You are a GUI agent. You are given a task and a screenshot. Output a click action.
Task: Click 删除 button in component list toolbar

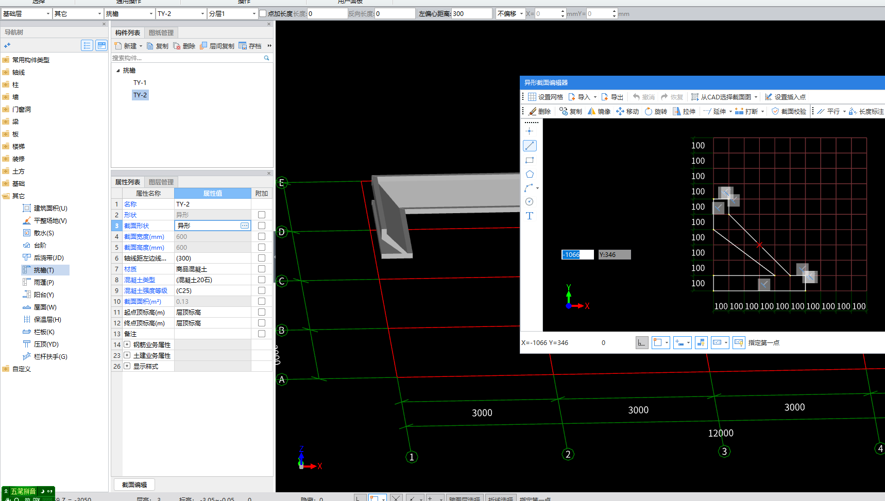pyautogui.click(x=184, y=46)
